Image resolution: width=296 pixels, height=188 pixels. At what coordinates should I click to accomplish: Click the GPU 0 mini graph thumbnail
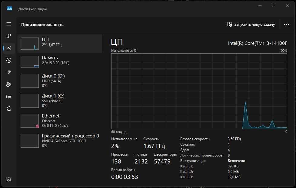(x=30, y=141)
